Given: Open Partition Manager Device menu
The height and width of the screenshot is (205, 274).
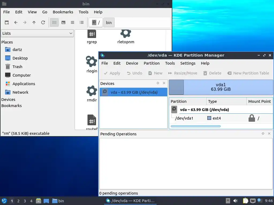Looking at the screenshot, I should [x=132, y=63].
